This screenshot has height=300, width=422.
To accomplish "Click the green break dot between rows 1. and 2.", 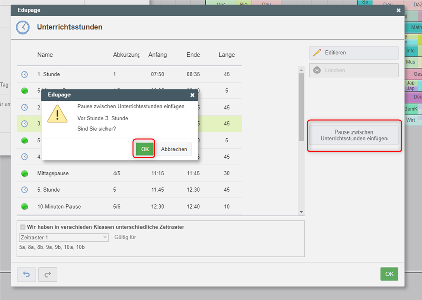I will click(x=24, y=91).
